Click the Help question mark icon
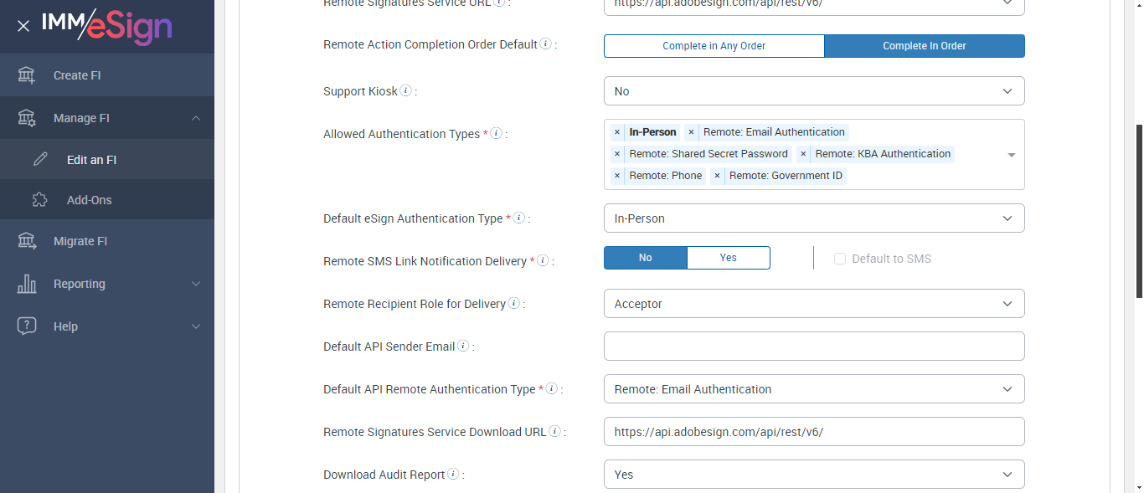The height and width of the screenshot is (493, 1144). [27, 326]
